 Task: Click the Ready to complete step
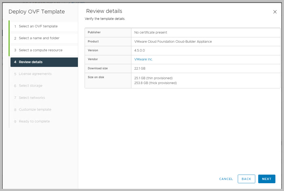click(34, 121)
